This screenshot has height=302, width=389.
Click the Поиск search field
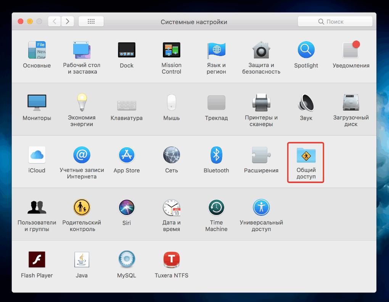335,22
